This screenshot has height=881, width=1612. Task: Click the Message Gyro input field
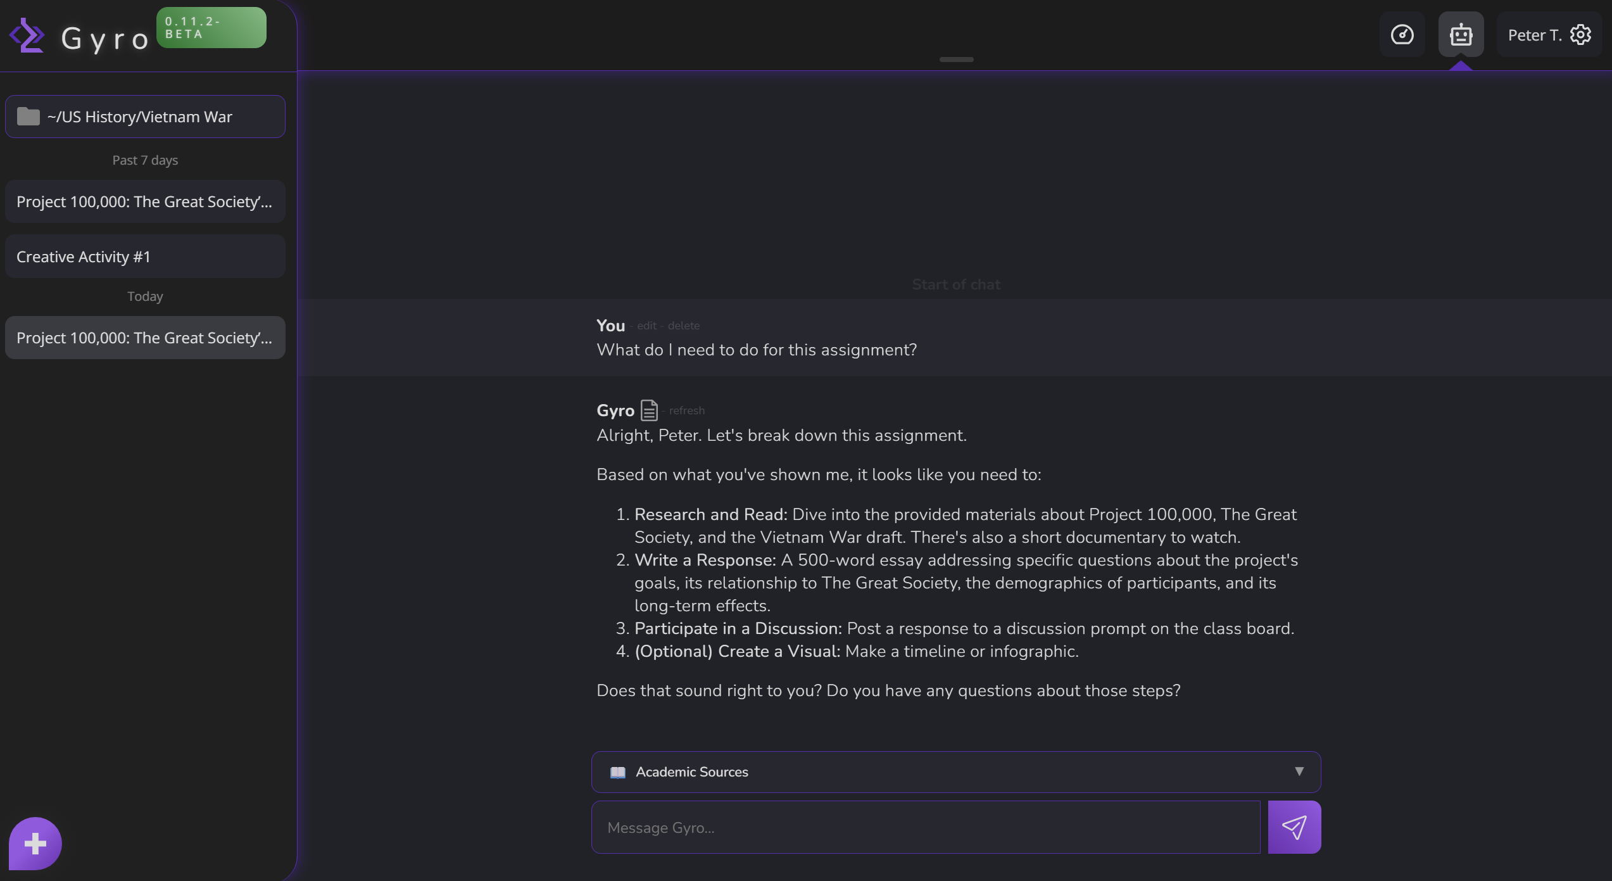[925, 827]
